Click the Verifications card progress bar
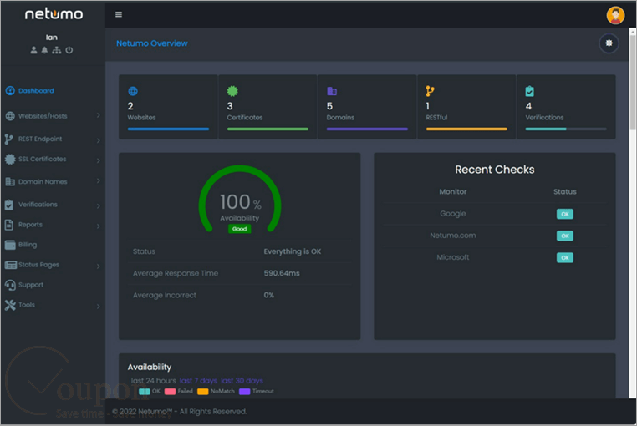 (x=566, y=129)
